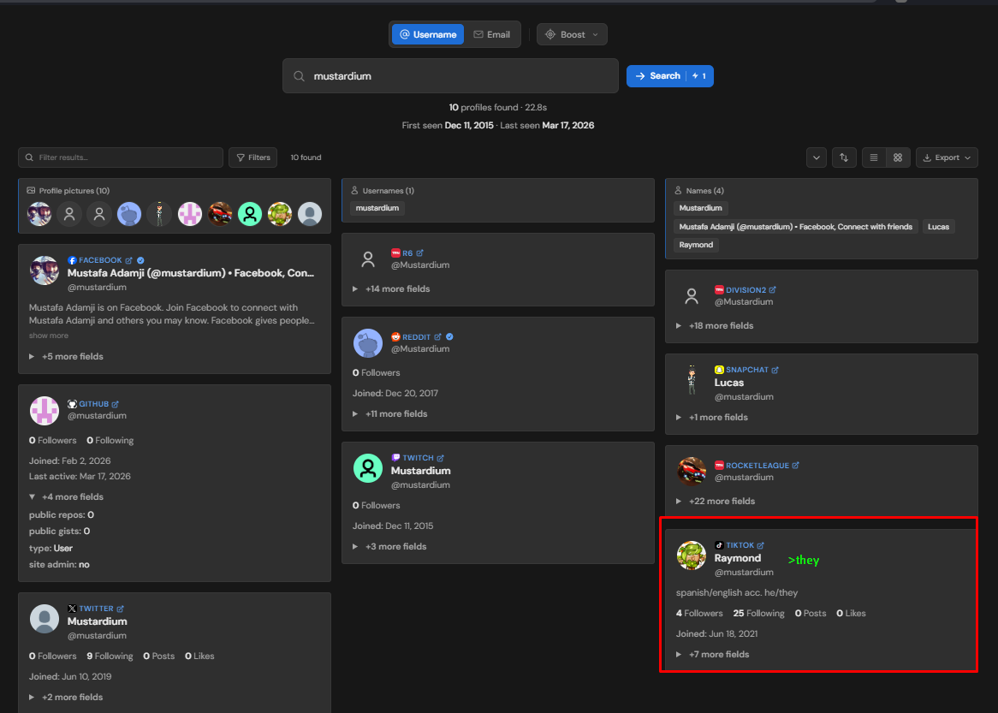Open Snapchat profile external link icon
The height and width of the screenshot is (713, 998).
775,370
